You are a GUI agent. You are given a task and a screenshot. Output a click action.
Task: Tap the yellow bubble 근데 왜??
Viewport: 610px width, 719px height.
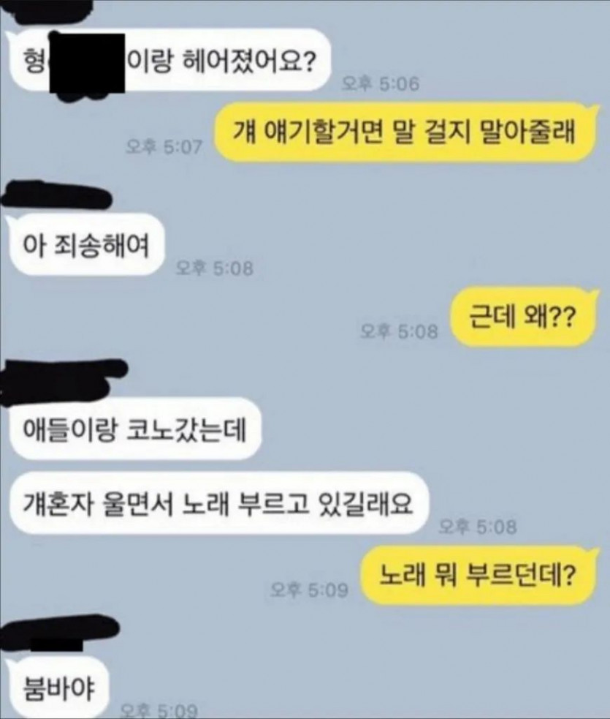(525, 317)
